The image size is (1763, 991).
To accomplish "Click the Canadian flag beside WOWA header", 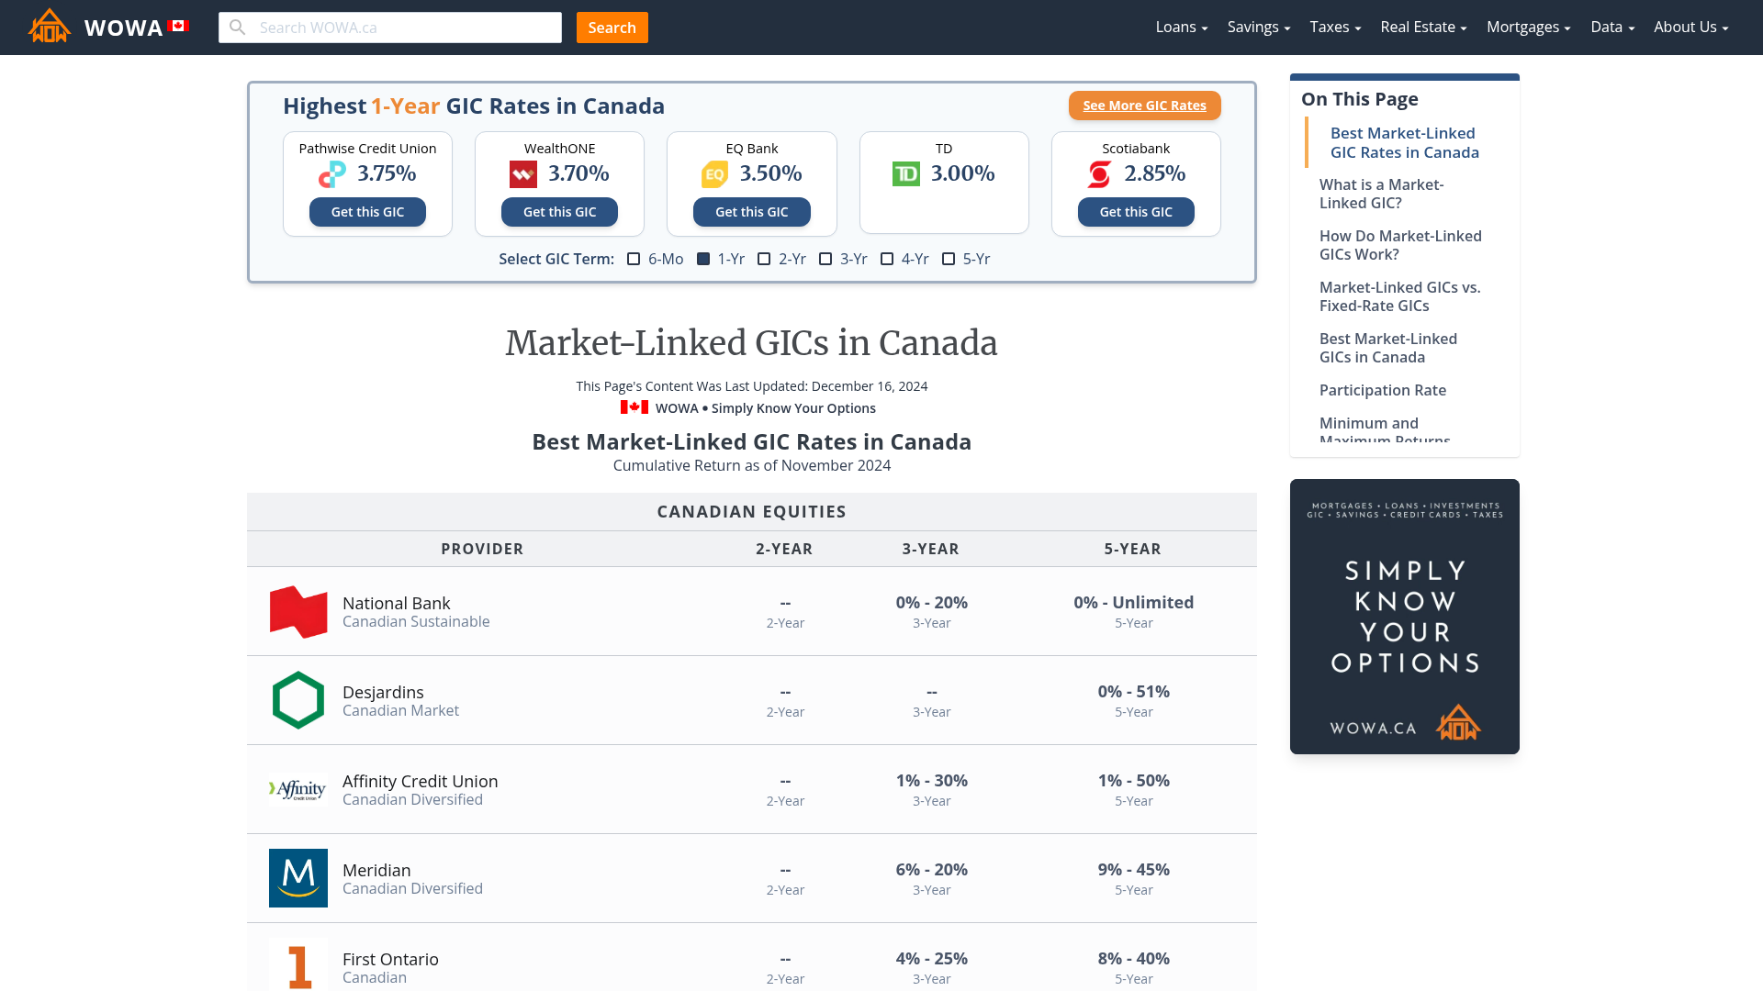I will coord(178,26).
